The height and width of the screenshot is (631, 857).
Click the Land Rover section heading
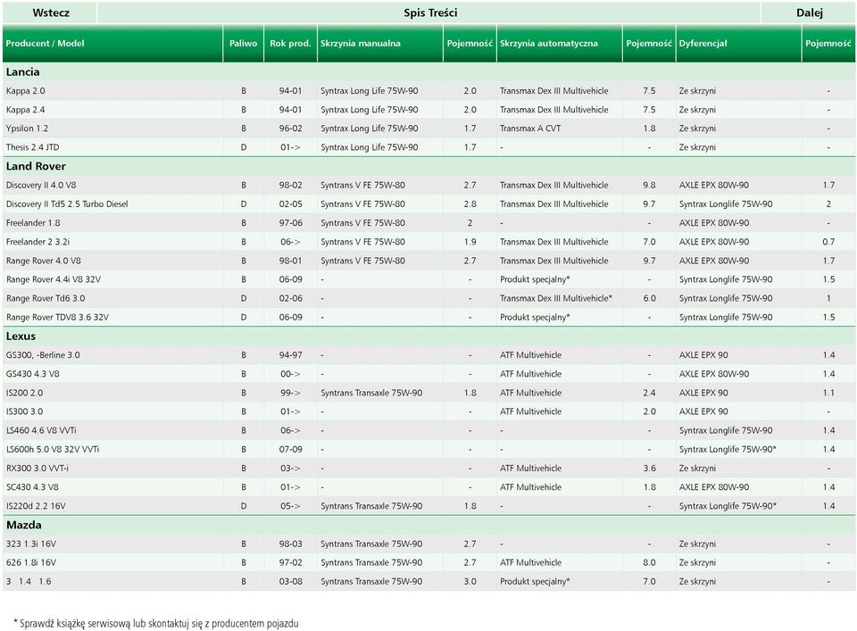coord(36,166)
